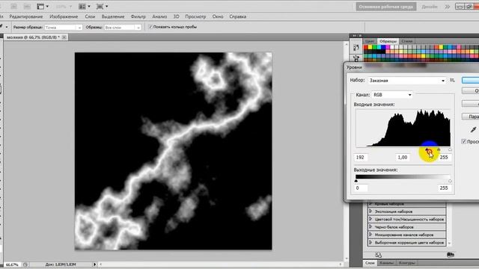
Task: Open the Редактирование menu
Action: pyautogui.click(x=26, y=16)
